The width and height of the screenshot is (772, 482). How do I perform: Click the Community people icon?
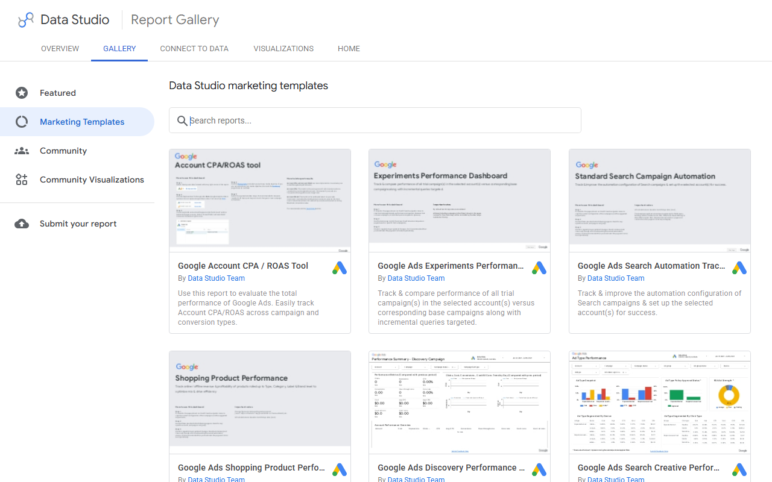pyautogui.click(x=22, y=151)
